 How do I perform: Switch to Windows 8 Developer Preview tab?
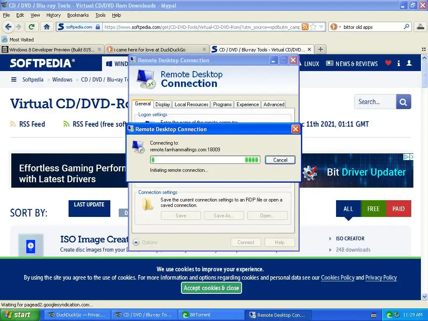[52, 49]
